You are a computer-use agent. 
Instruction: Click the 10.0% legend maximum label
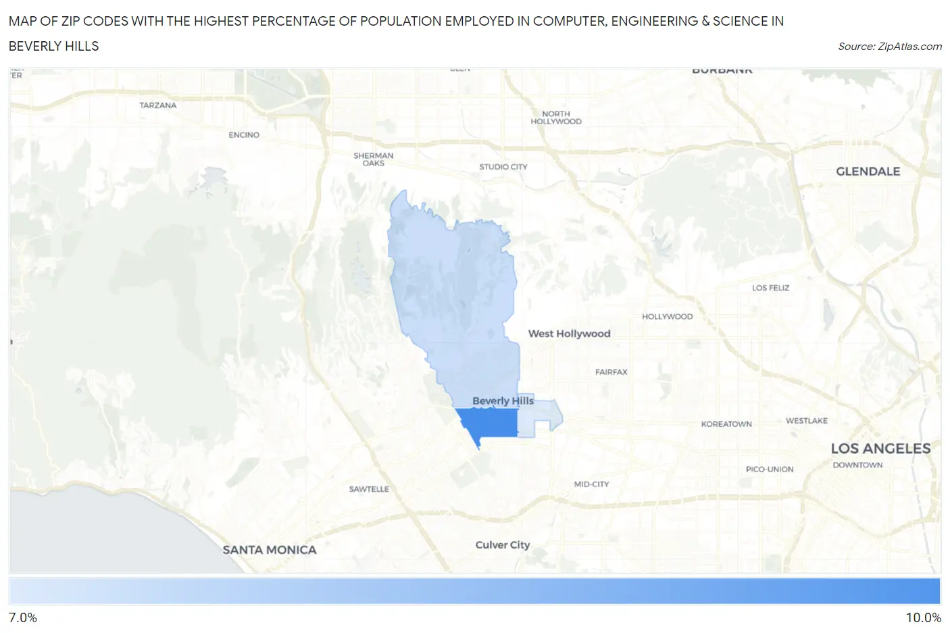point(923,617)
